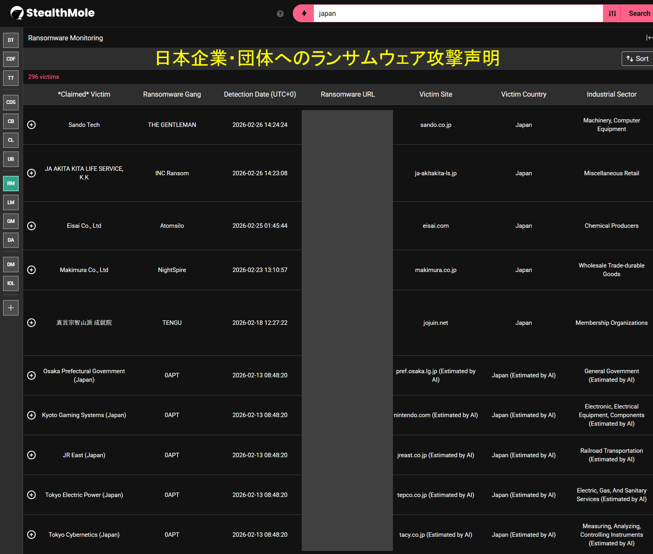Expand the Sando Tech victim row
The height and width of the screenshot is (554, 653).
click(32, 125)
